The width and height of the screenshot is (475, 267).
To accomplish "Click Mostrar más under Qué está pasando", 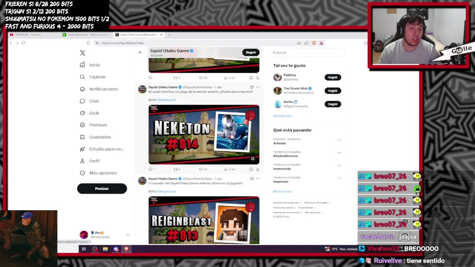I will point(282,191).
